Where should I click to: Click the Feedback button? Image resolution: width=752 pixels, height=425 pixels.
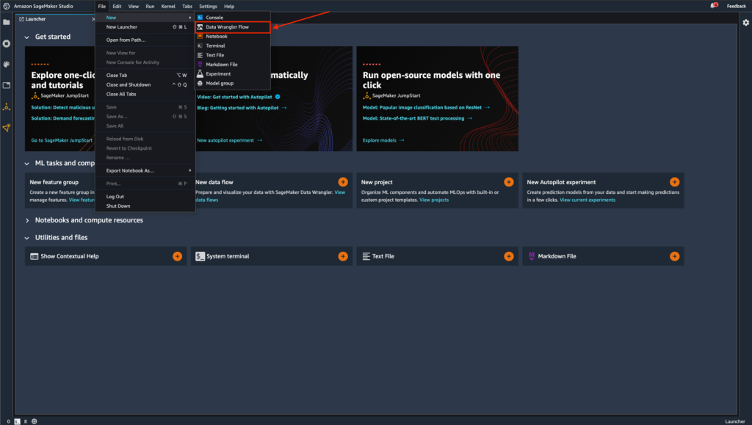pyautogui.click(x=736, y=6)
